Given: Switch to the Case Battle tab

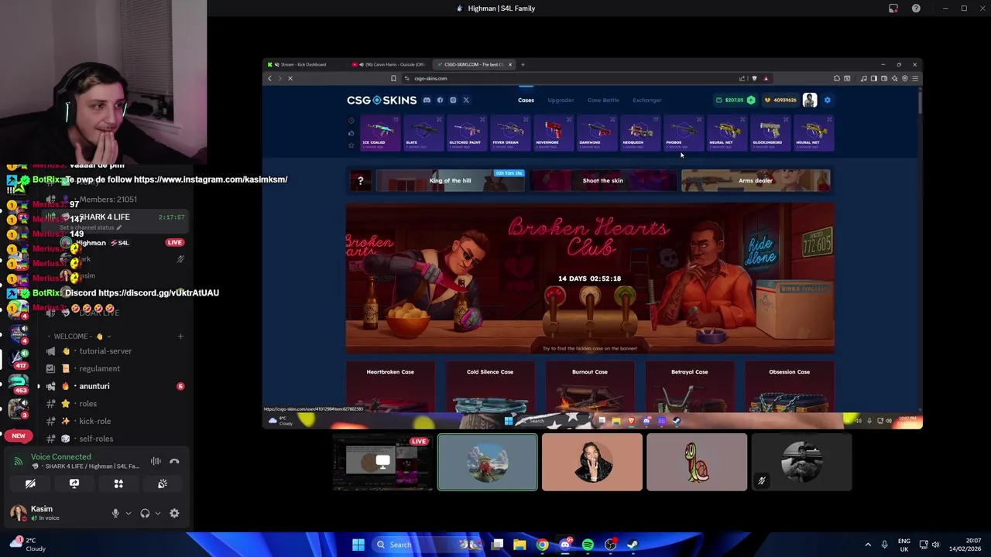Looking at the screenshot, I should tap(603, 100).
